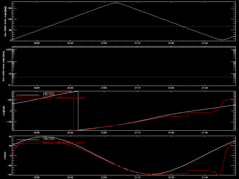Choose the 20:30 time label under Longitude plot
The image size is (239, 179).
(x=36, y=133)
